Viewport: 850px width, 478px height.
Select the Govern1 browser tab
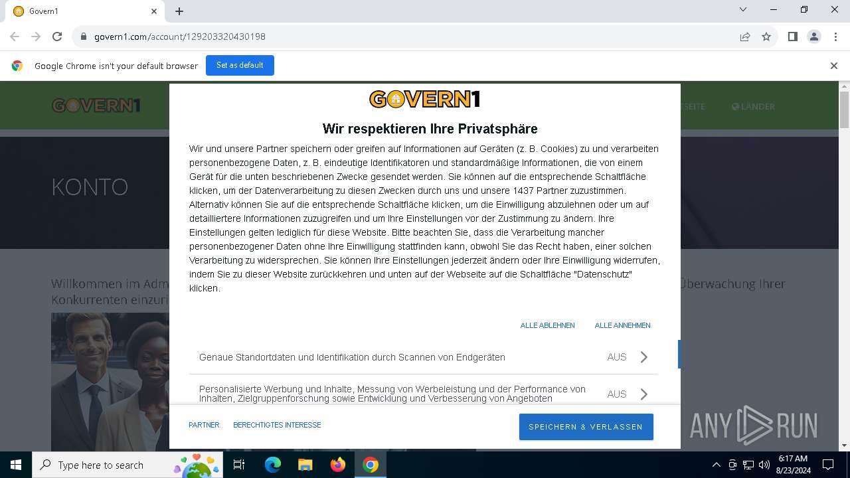point(84,11)
